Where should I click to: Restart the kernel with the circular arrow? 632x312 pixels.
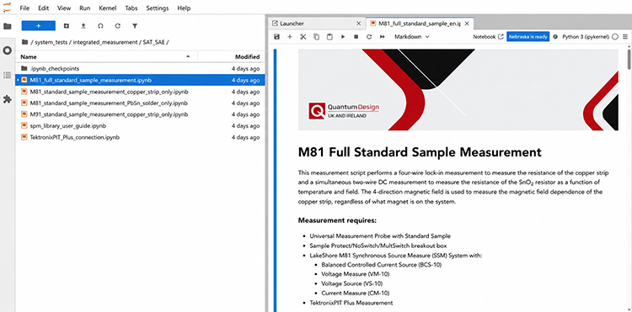pos(369,37)
